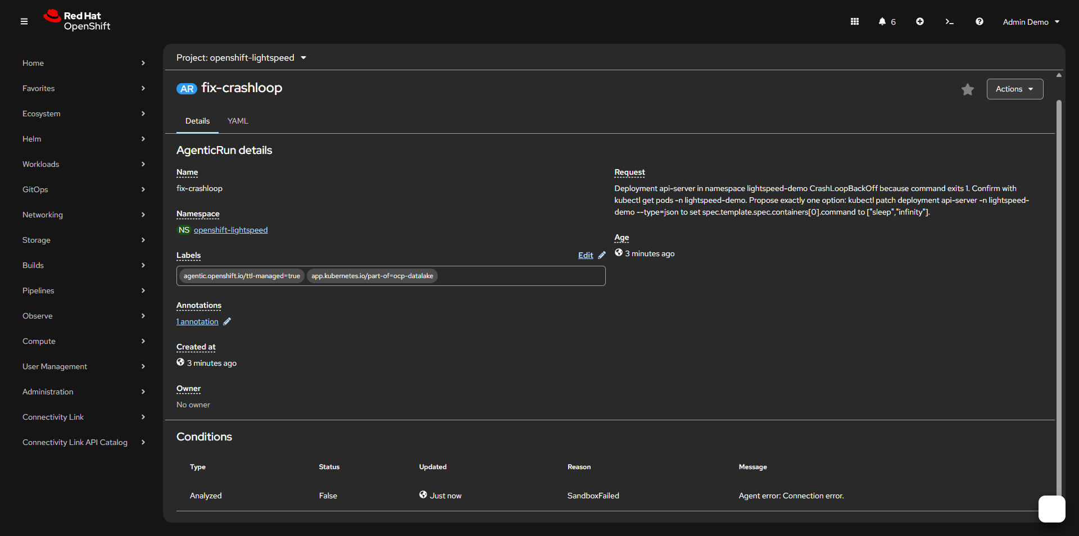
Task: Favorite fix-crashloop with the star icon
Action: pyautogui.click(x=967, y=89)
